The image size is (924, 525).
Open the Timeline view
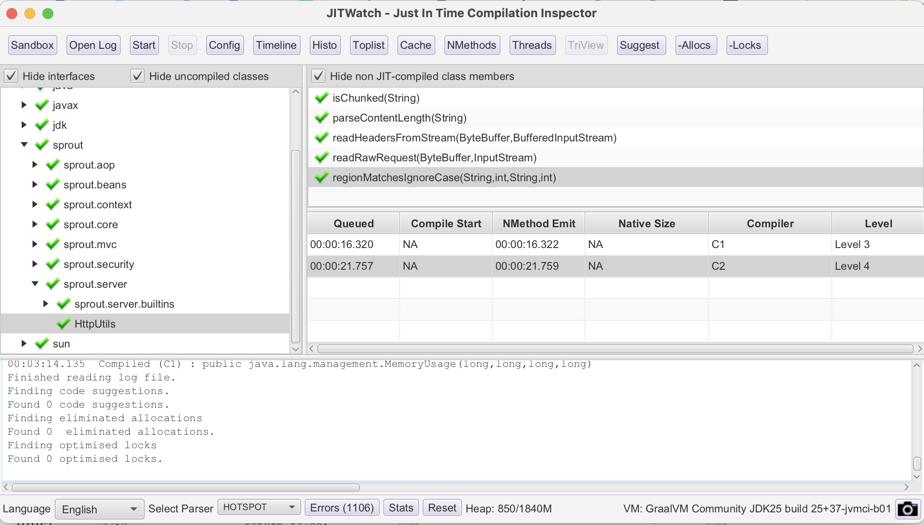tap(276, 45)
